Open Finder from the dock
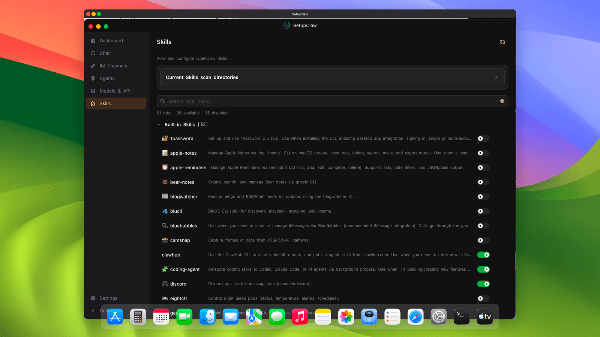This screenshot has height=337, width=600. tap(207, 317)
